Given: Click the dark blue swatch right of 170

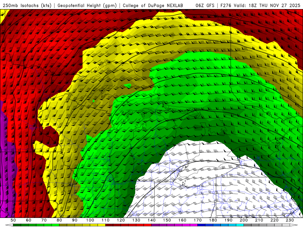Looking at the screenshot, I should tap(201, 225).
